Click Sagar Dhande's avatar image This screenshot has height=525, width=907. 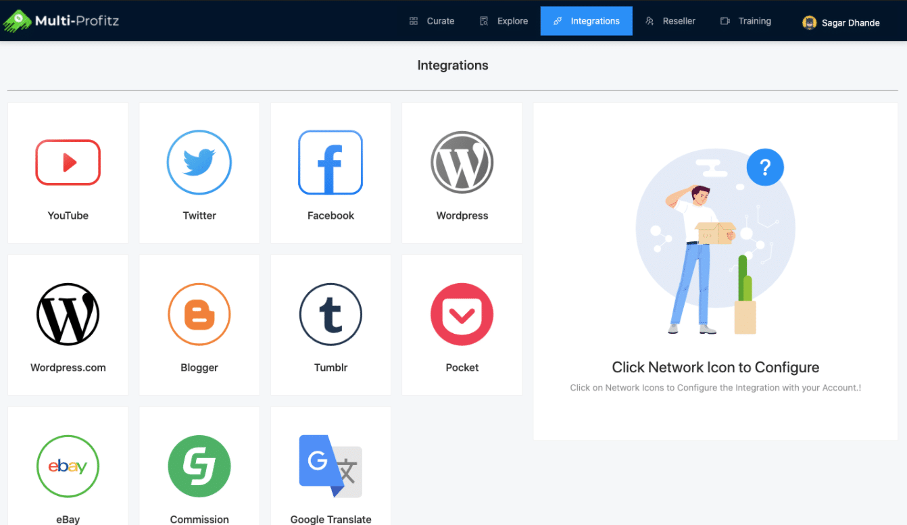click(x=809, y=22)
